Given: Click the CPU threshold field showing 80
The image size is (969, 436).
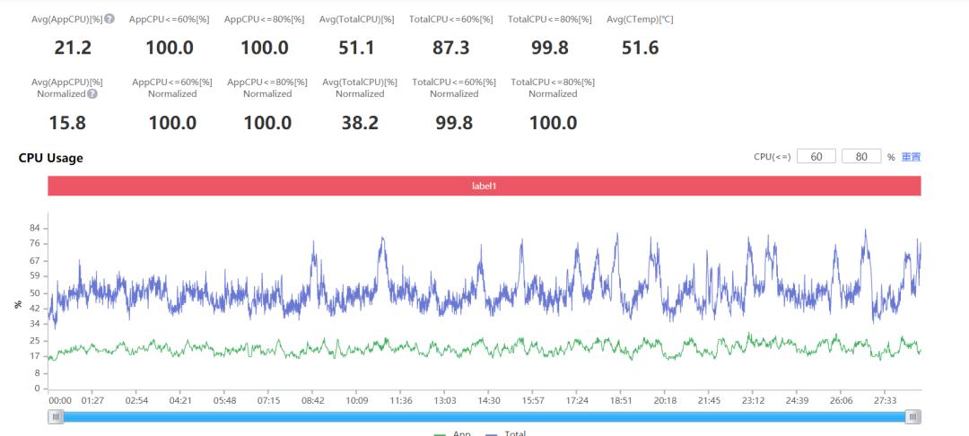Looking at the screenshot, I should coord(860,156).
